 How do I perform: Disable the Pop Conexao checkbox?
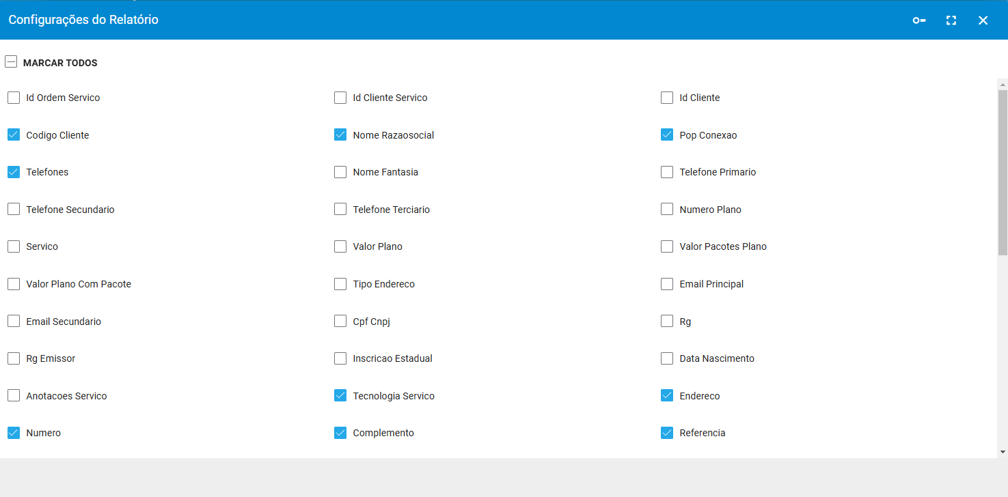(667, 134)
